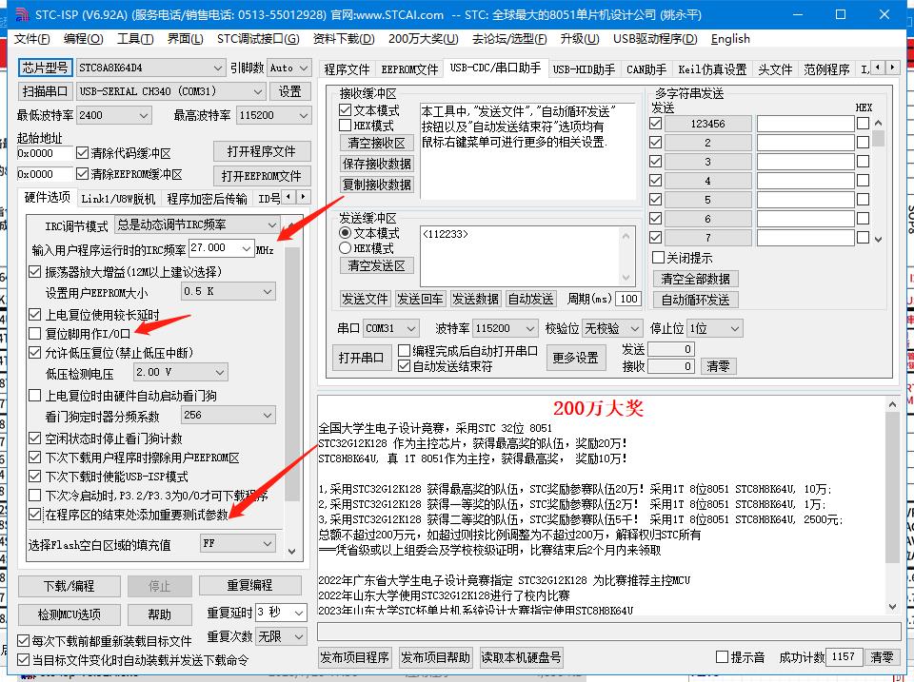The height and width of the screenshot is (682, 914).
Task: Toggle HEX checkbox for the 123456 row
Action: coord(863,124)
